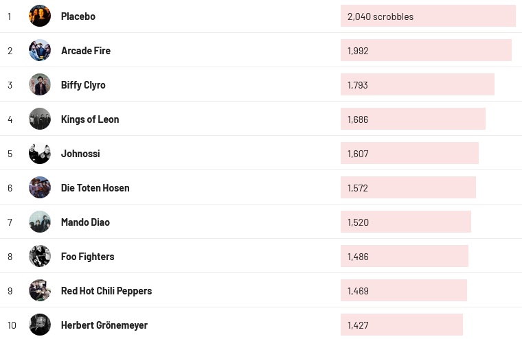This screenshot has height=339, width=522.
Task: Click the Kings of Leon avatar
Action: click(x=40, y=119)
